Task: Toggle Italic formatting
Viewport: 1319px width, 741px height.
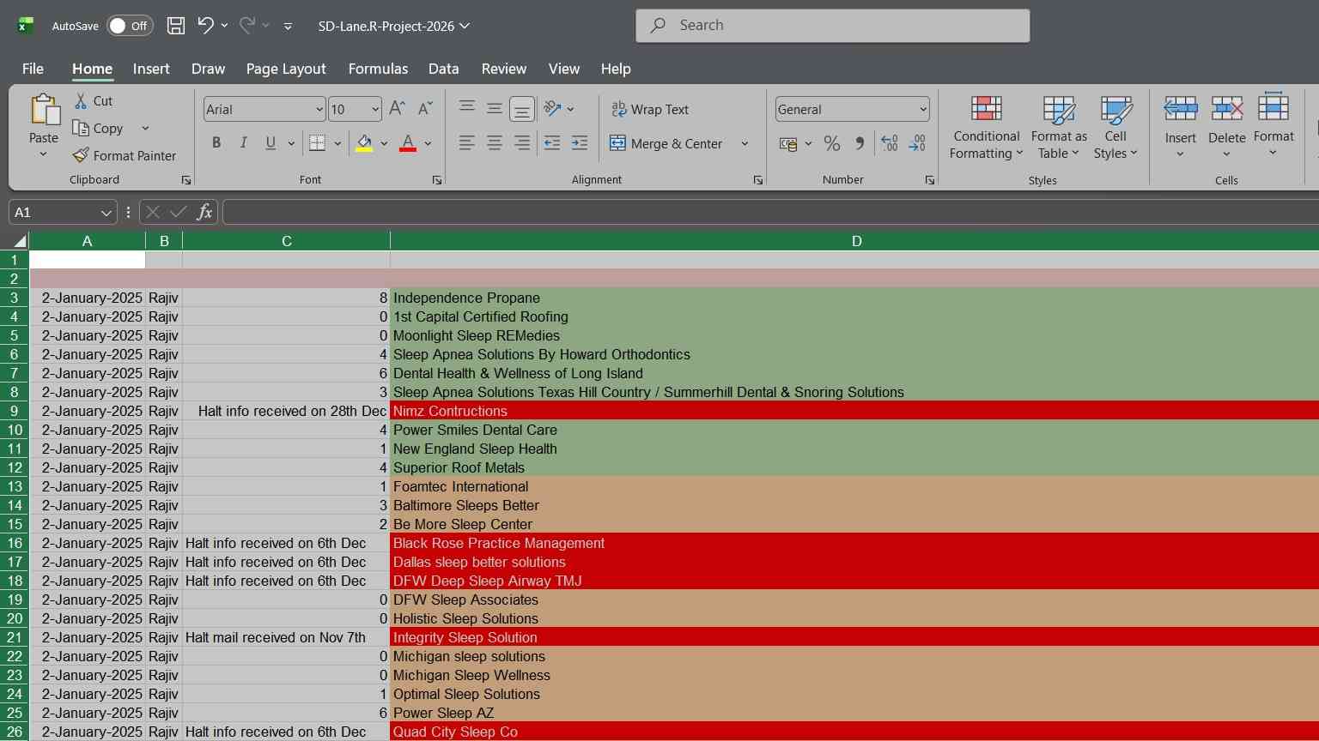Action: (x=244, y=143)
